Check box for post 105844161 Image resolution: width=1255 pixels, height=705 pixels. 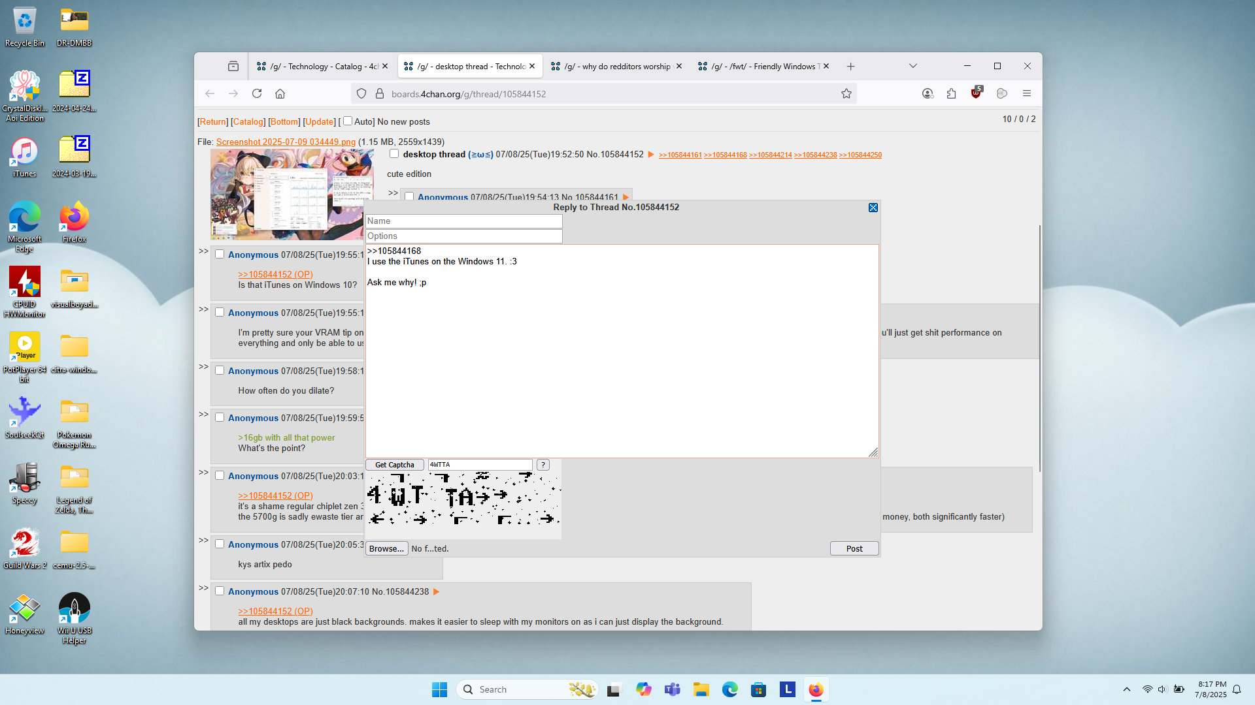tap(409, 196)
